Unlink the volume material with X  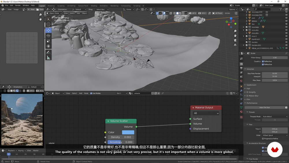coord(159,94)
